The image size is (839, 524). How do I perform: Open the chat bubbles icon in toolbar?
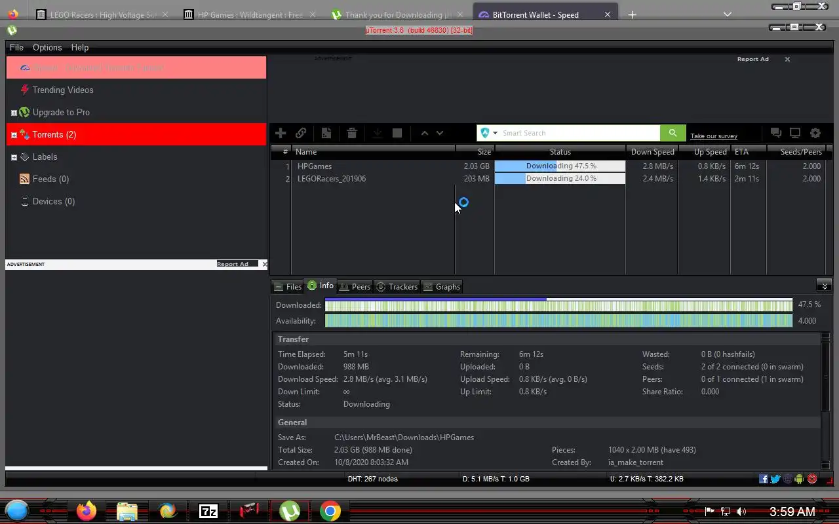(776, 133)
